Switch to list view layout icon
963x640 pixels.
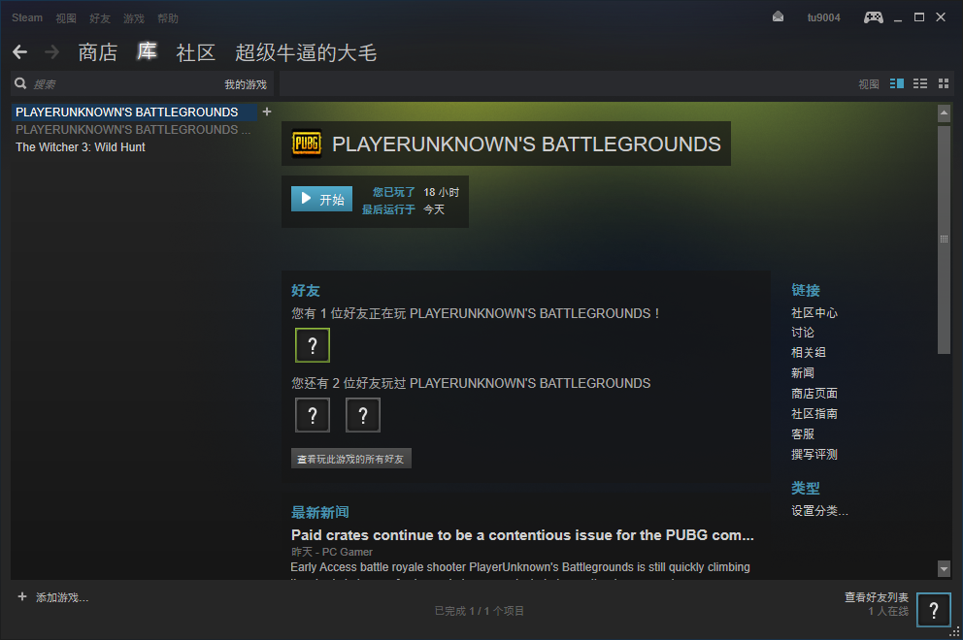pyautogui.click(x=920, y=83)
